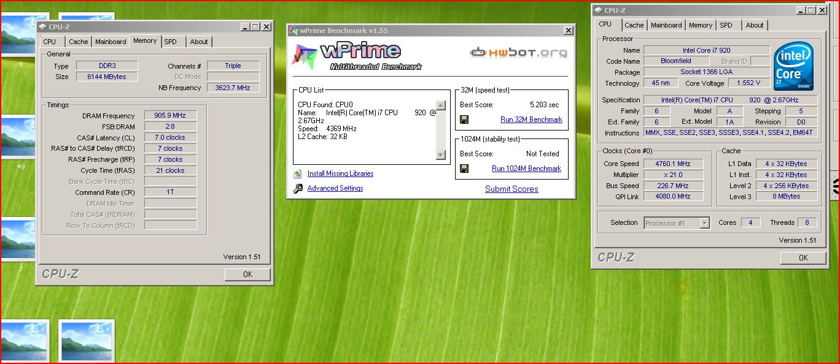Image resolution: width=840 pixels, height=364 pixels.
Task: Select SPD tab in left CPU-Z window
Action: click(171, 42)
